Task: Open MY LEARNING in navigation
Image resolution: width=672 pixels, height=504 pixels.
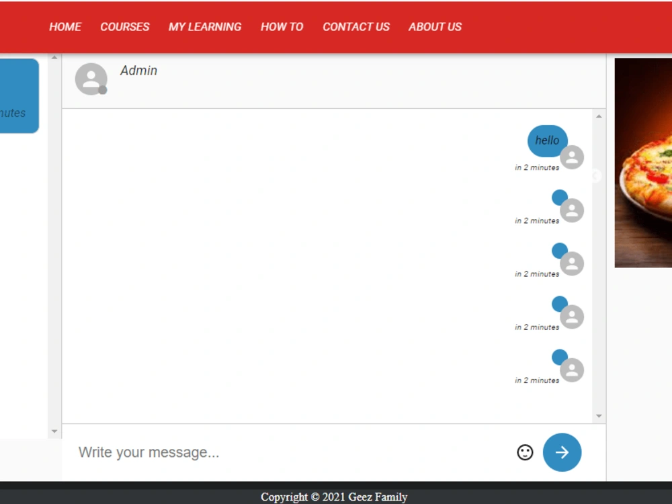Action: coord(205,27)
